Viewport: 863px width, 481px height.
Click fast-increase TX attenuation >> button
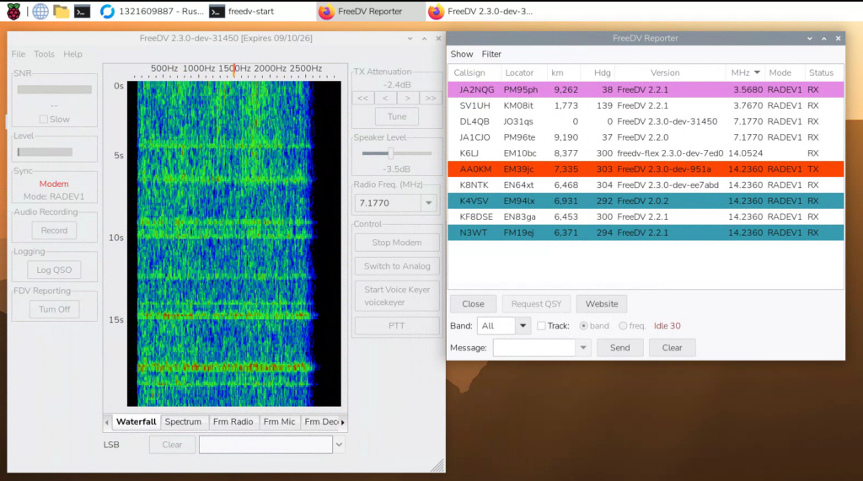[x=430, y=98]
